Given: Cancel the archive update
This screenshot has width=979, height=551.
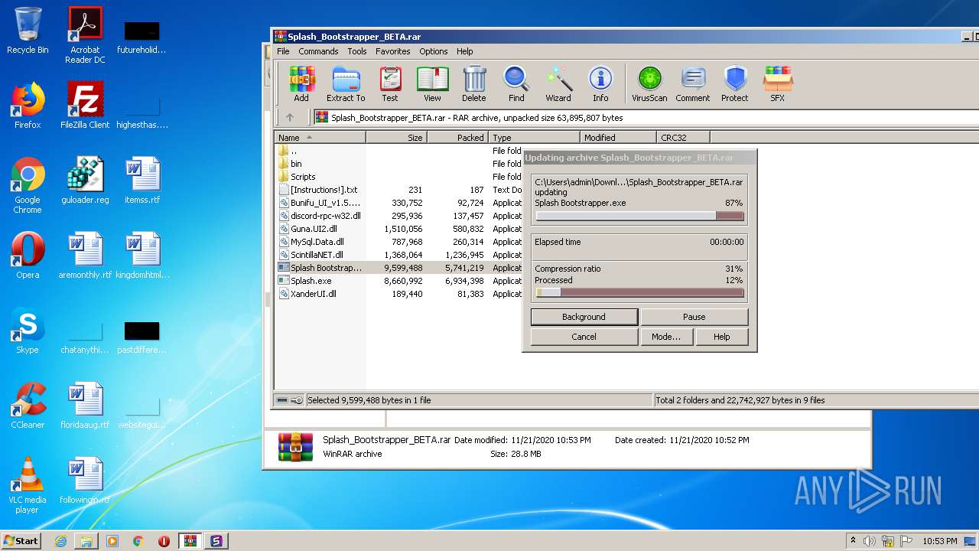Looking at the screenshot, I should (584, 337).
